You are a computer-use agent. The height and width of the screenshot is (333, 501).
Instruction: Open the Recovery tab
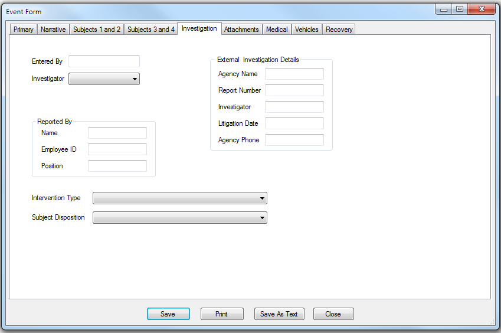click(339, 30)
